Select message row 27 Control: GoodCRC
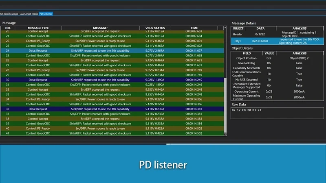 pyautogui.click(x=112, y=65)
